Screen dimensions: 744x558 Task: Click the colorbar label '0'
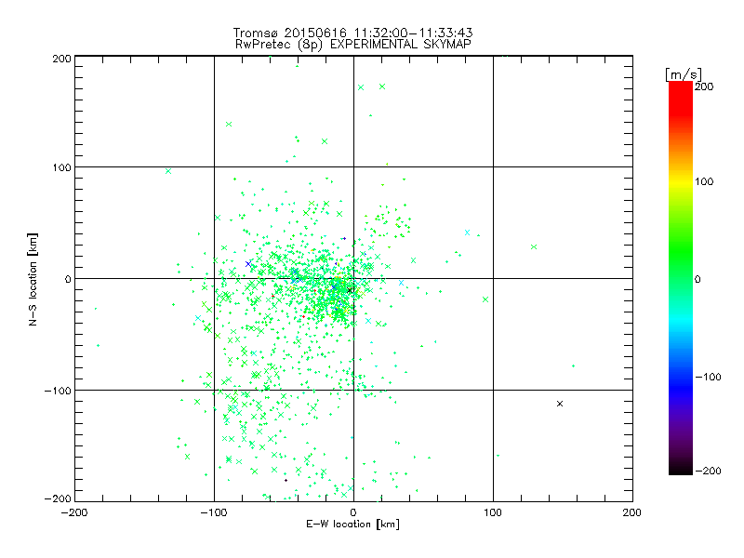(697, 280)
